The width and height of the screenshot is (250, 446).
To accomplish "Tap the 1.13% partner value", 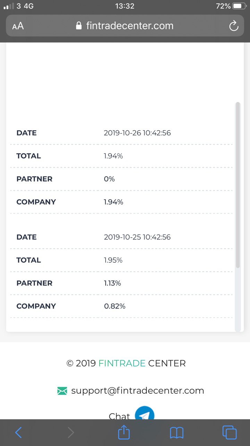I will click(112, 283).
